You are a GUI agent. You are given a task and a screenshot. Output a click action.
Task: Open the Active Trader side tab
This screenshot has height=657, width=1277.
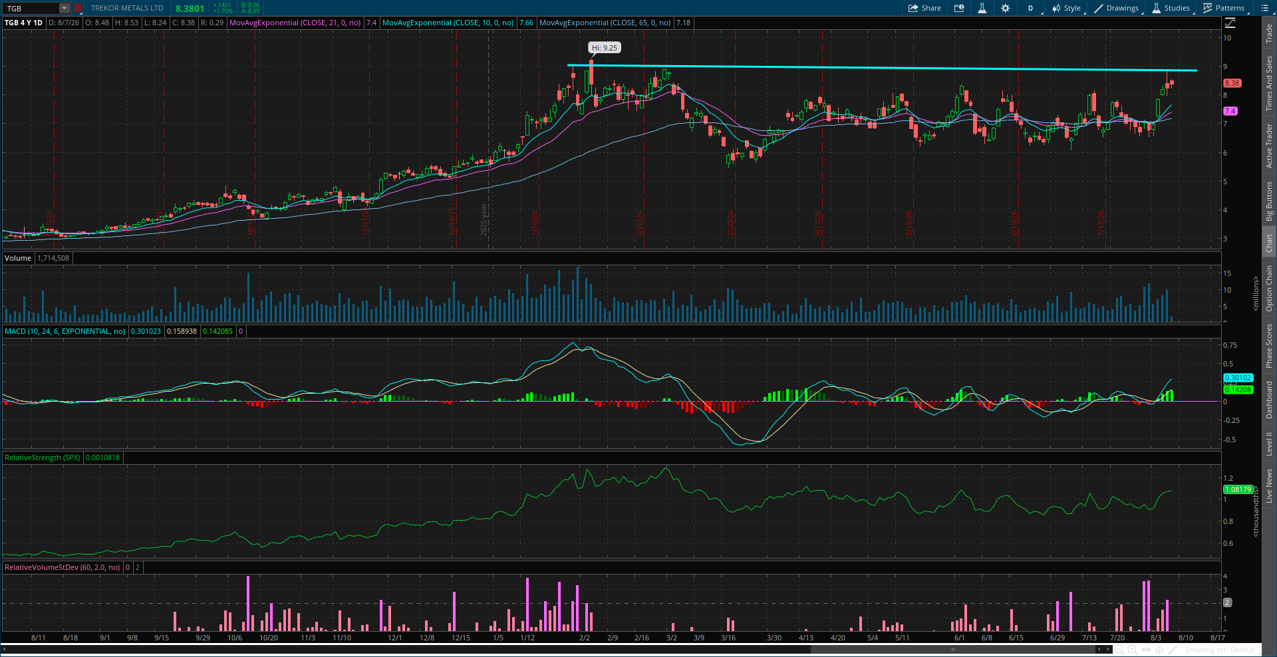pos(1269,146)
